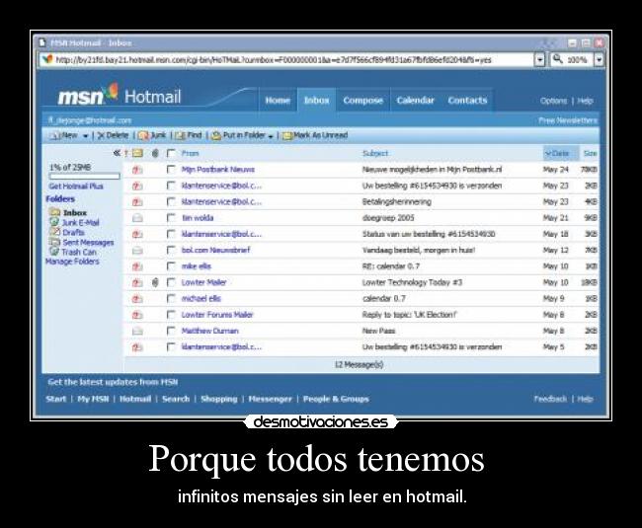Click the attachment column header paperclip

(x=155, y=153)
